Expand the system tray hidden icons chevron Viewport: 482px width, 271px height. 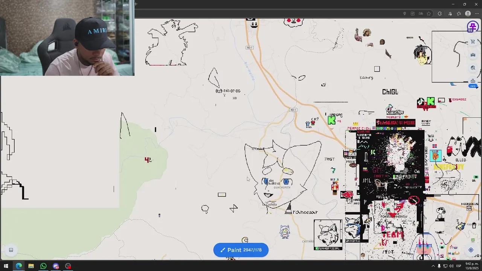pos(433,266)
